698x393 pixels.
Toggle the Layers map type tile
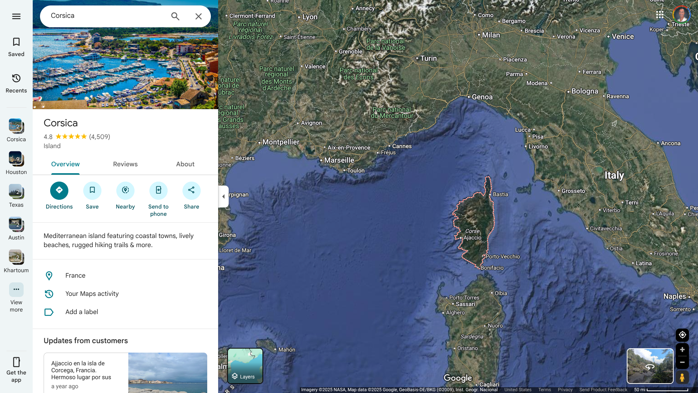245,366
